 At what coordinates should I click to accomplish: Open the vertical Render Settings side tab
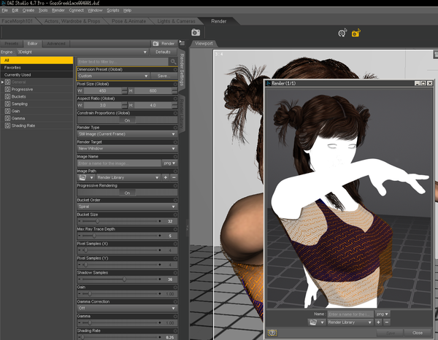pos(182,69)
